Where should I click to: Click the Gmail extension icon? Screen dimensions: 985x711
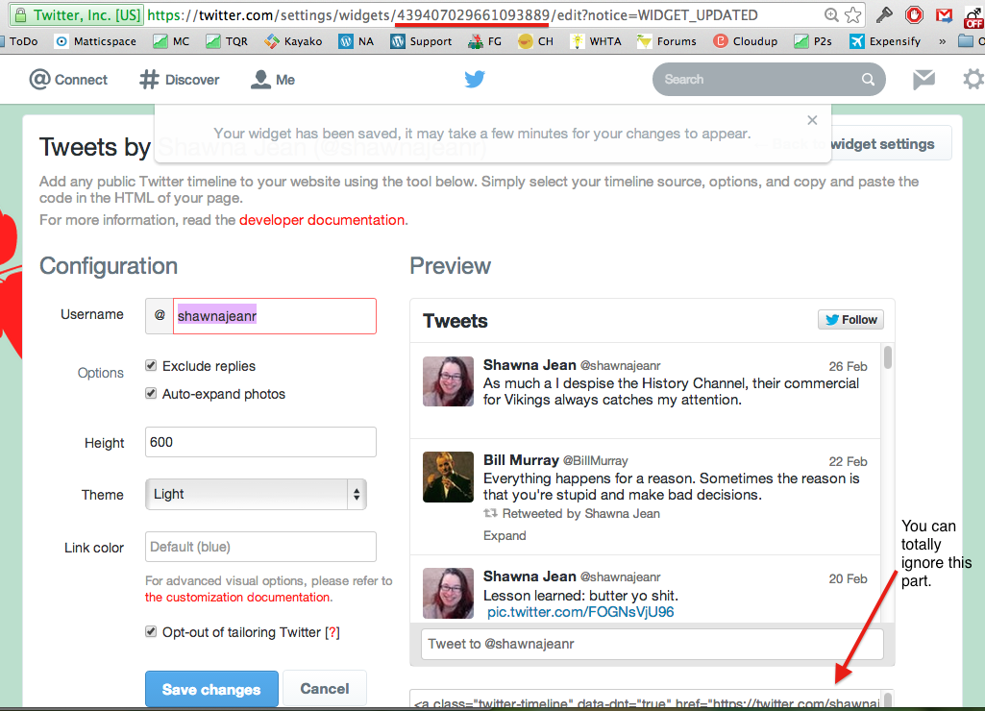pyautogui.click(x=944, y=15)
